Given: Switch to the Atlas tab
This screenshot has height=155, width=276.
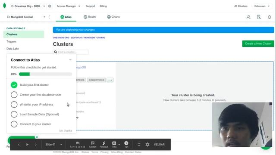Looking at the screenshot, I should 66,17.
